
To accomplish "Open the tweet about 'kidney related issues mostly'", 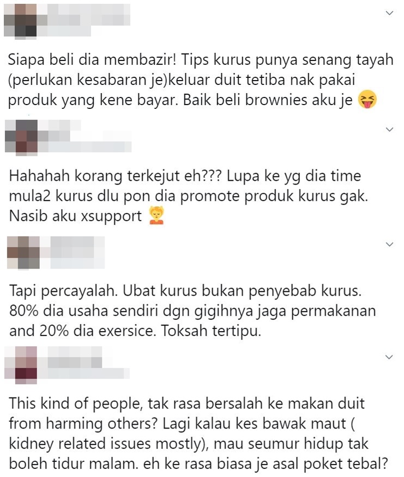I will point(198,433).
